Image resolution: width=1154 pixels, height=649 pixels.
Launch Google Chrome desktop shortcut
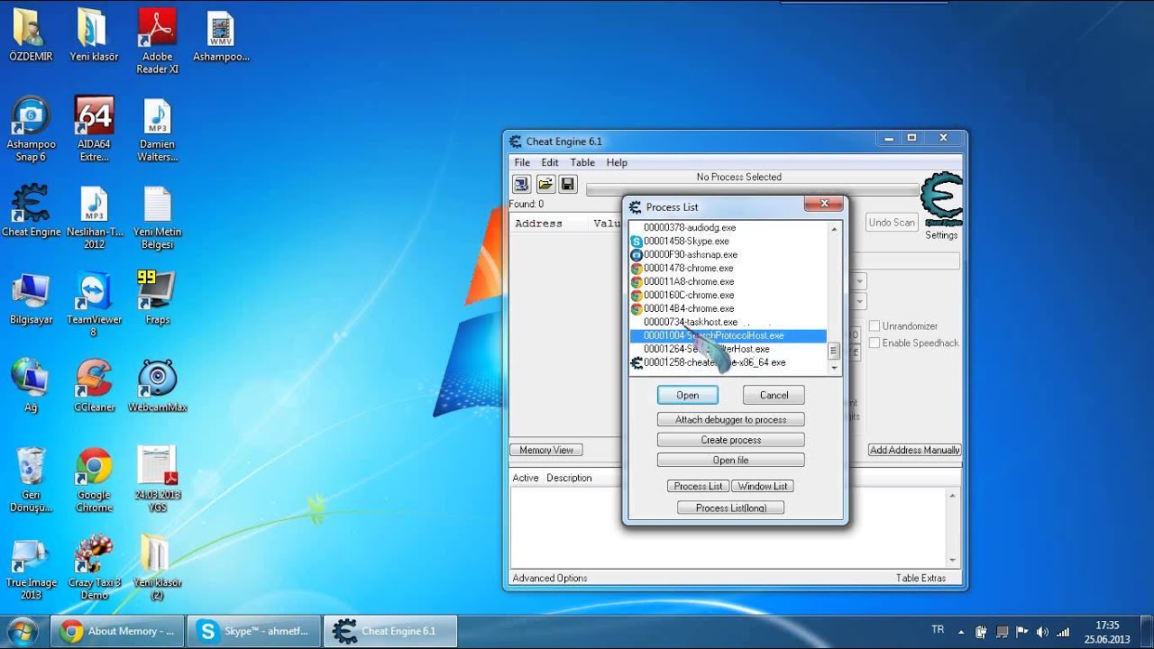click(94, 480)
